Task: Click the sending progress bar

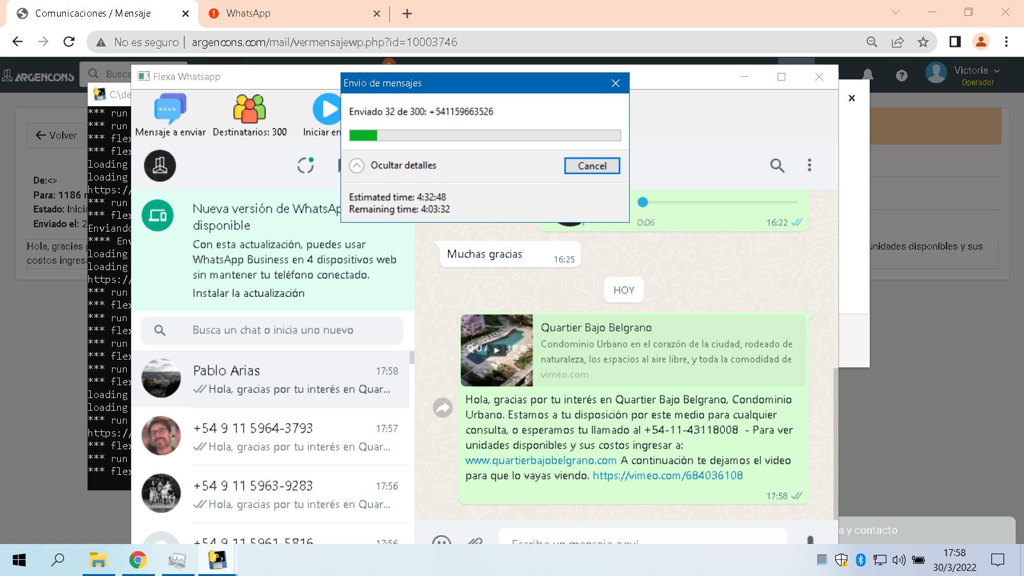Action: pyautogui.click(x=484, y=135)
